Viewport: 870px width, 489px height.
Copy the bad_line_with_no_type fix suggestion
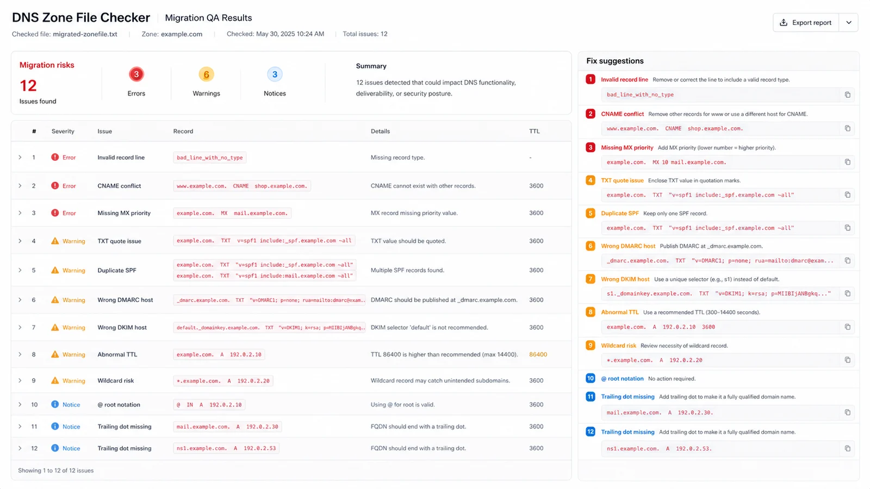847,95
